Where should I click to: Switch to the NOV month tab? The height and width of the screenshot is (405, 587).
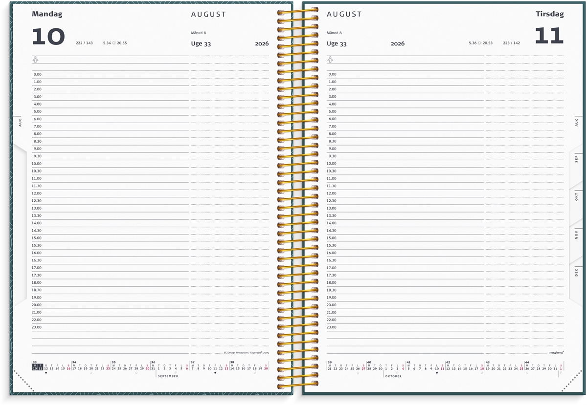pyautogui.click(x=576, y=235)
